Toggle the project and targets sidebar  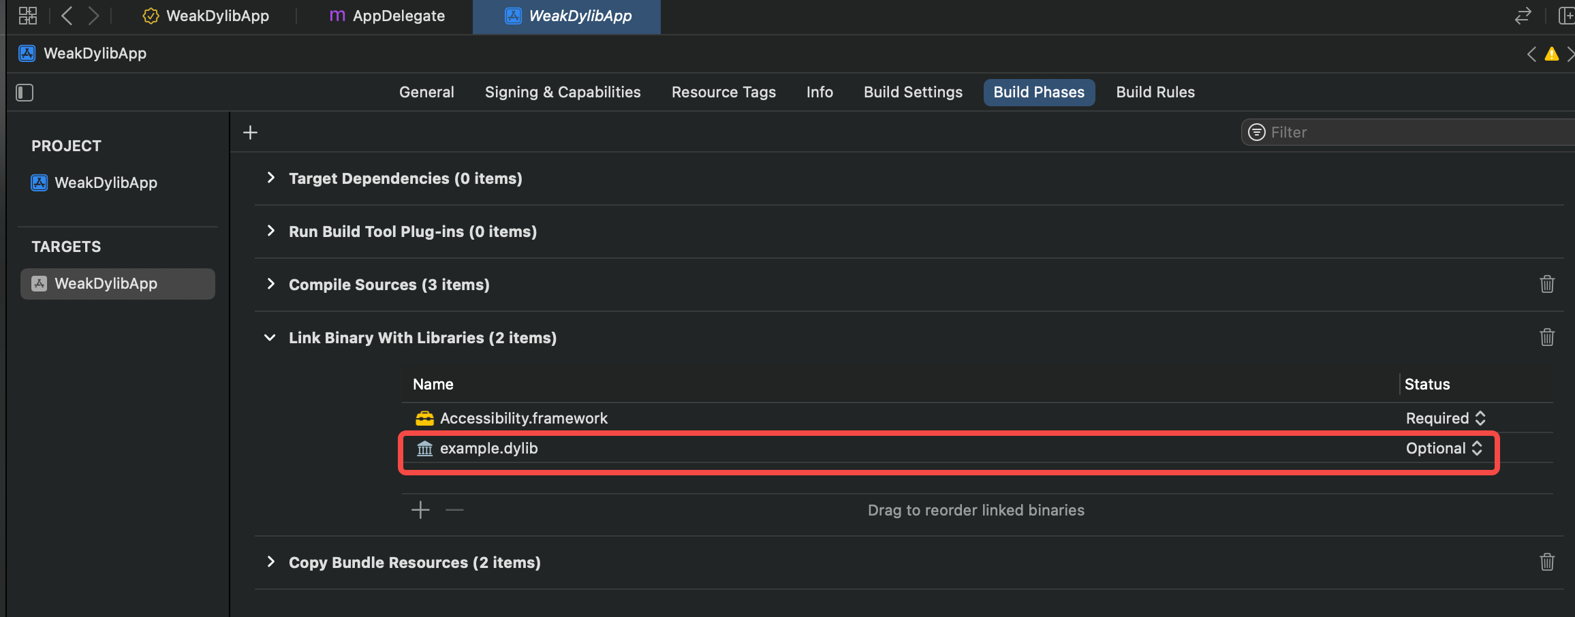pyautogui.click(x=25, y=93)
